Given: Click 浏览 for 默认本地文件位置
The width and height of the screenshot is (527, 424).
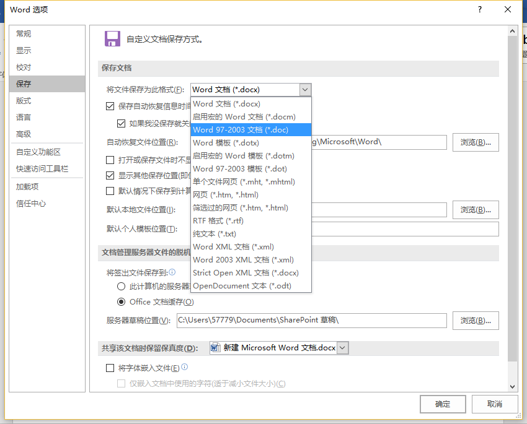Looking at the screenshot, I should pyautogui.click(x=476, y=210).
